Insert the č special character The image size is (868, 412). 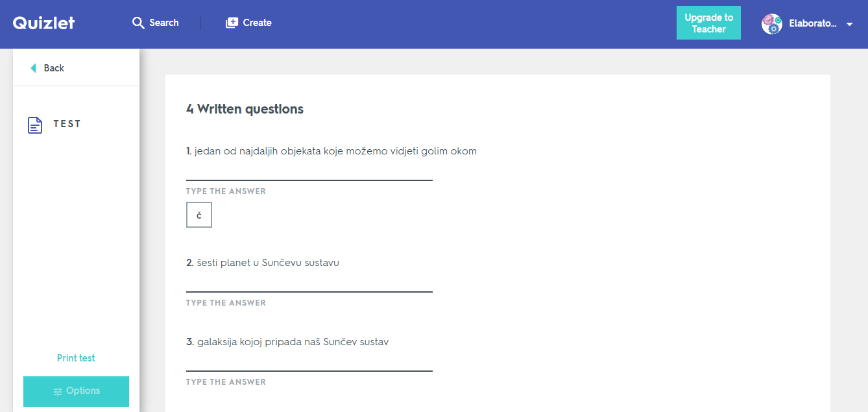point(199,215)
